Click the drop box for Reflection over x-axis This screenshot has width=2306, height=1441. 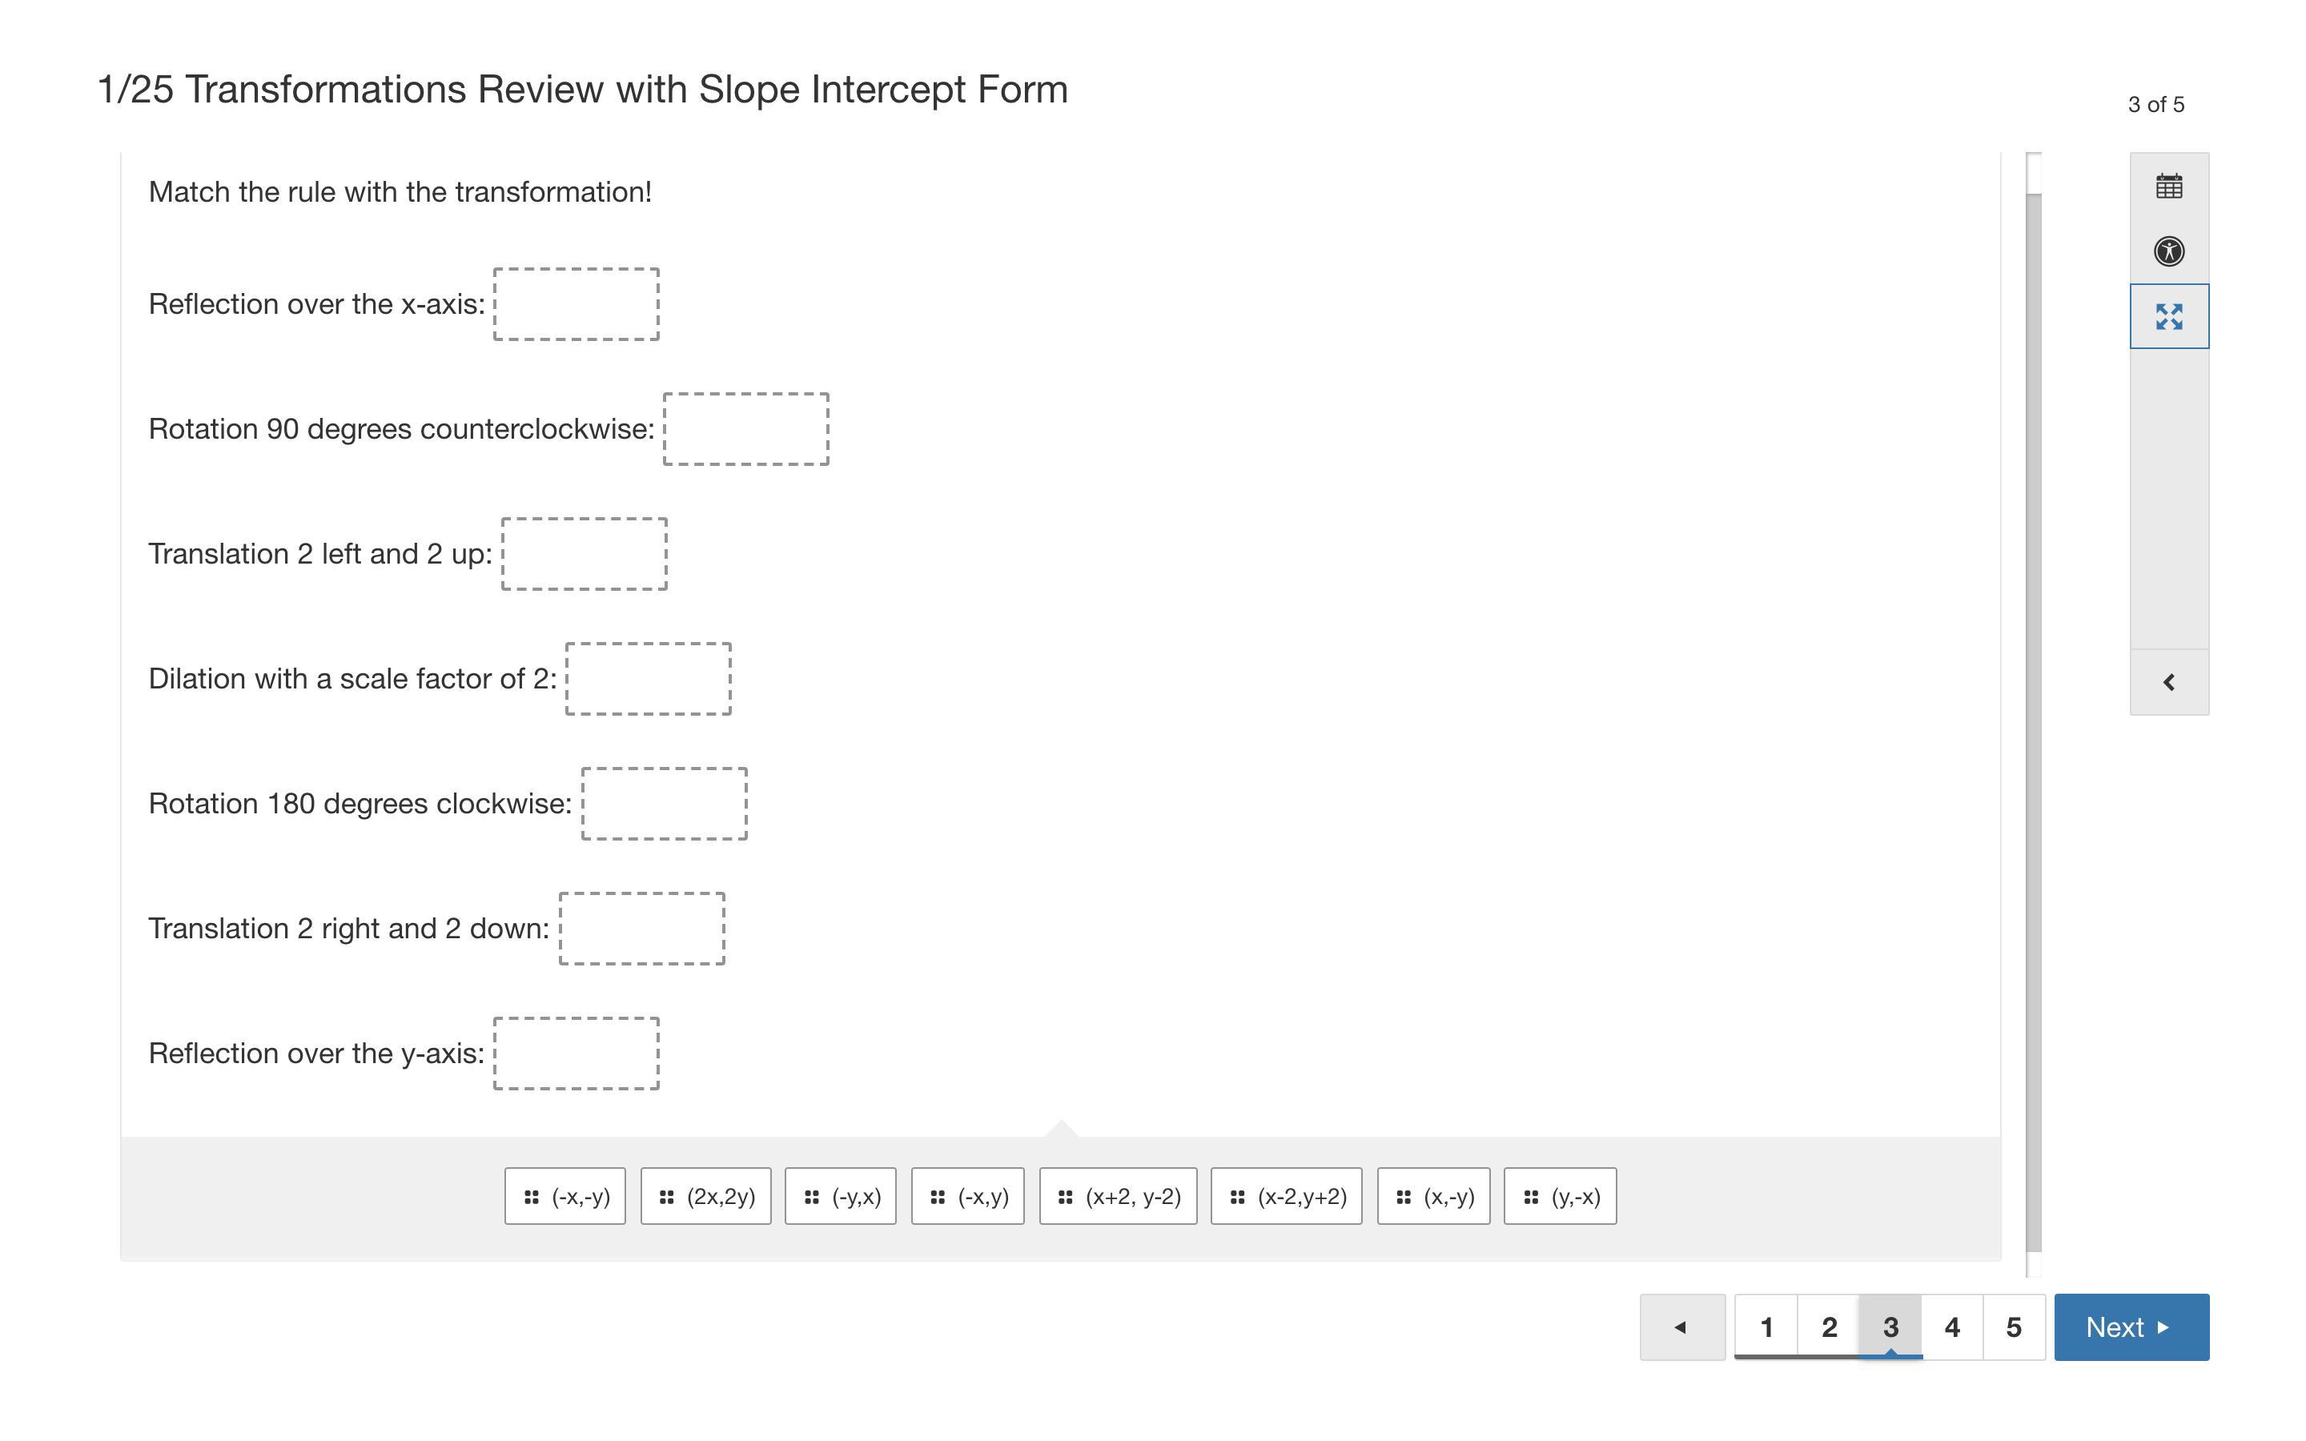click(x=576, y=304)
